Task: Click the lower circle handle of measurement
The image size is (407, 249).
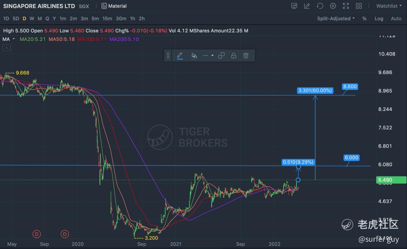Action: pyautogui.click(x=298, y=180)
